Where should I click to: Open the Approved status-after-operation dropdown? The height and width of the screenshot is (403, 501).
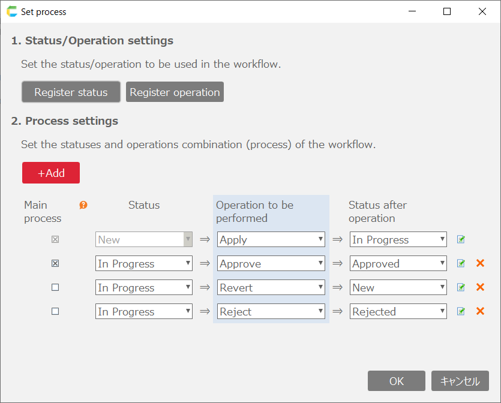coord(398,264)
